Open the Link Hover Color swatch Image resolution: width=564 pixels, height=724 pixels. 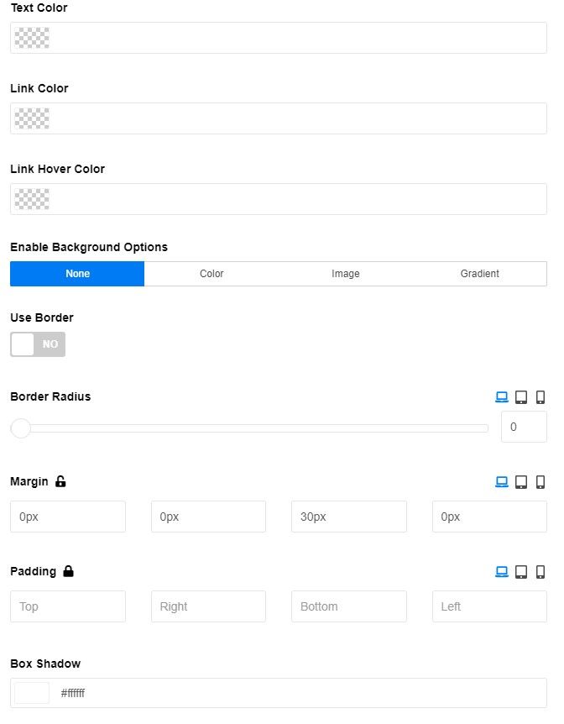[x=32, y=199]
